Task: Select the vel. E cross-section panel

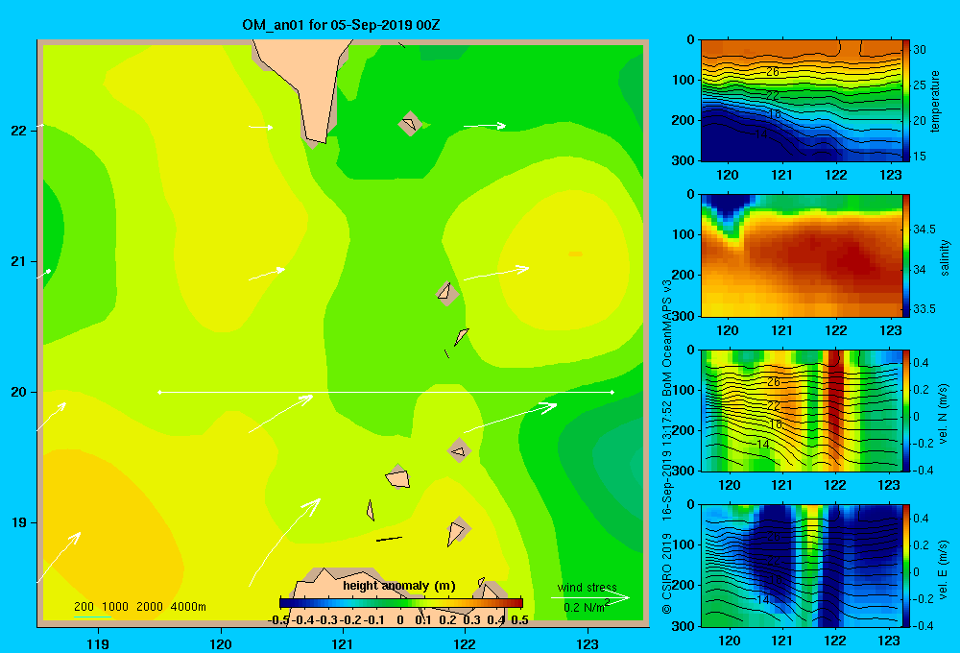Action: point(801,566)
